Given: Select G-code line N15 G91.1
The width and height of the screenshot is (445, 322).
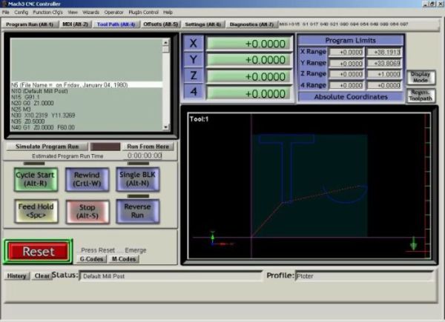Looking at the screenshot, I should [86, 97].
